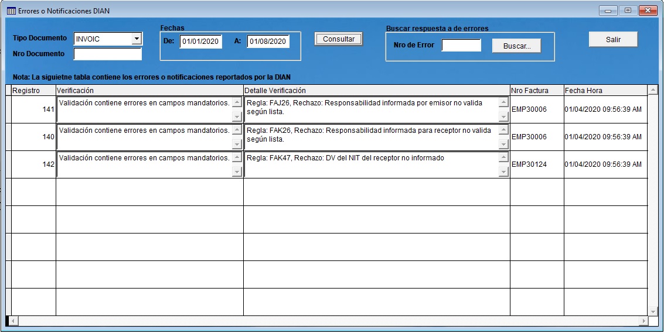
Task: Click up arrow of row 141 Verificación box
Action: pyautogui.click(x=237, y=102)
